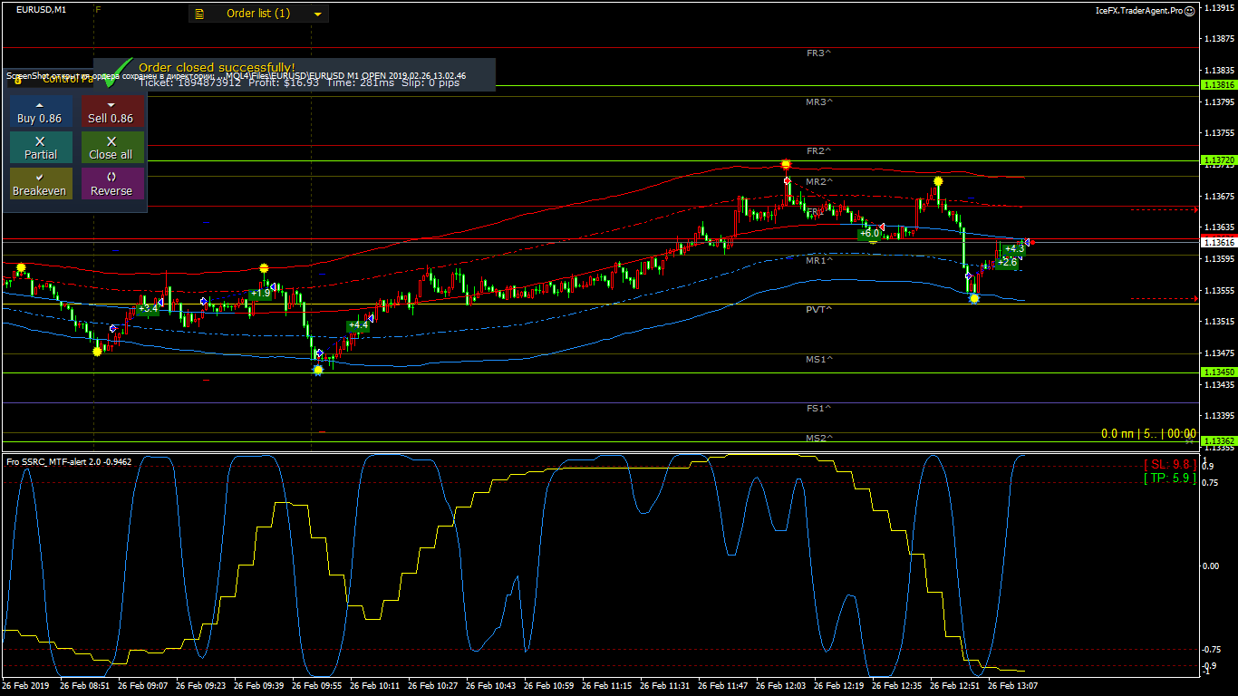
Task: Click the smiley face Expert Advisor icon
Action: [x=1189, y=11]
